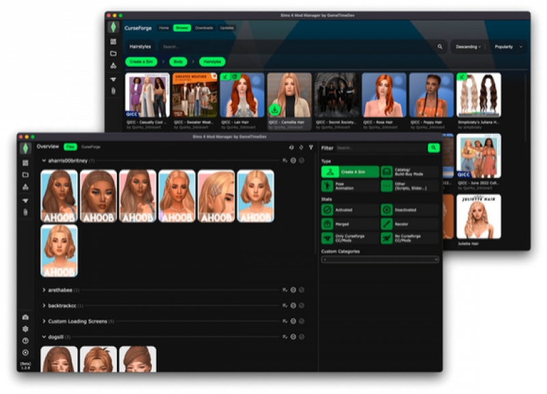Expand the backtrackcc folder group
This screenshot has width=547, height=394.
[44, 305]
